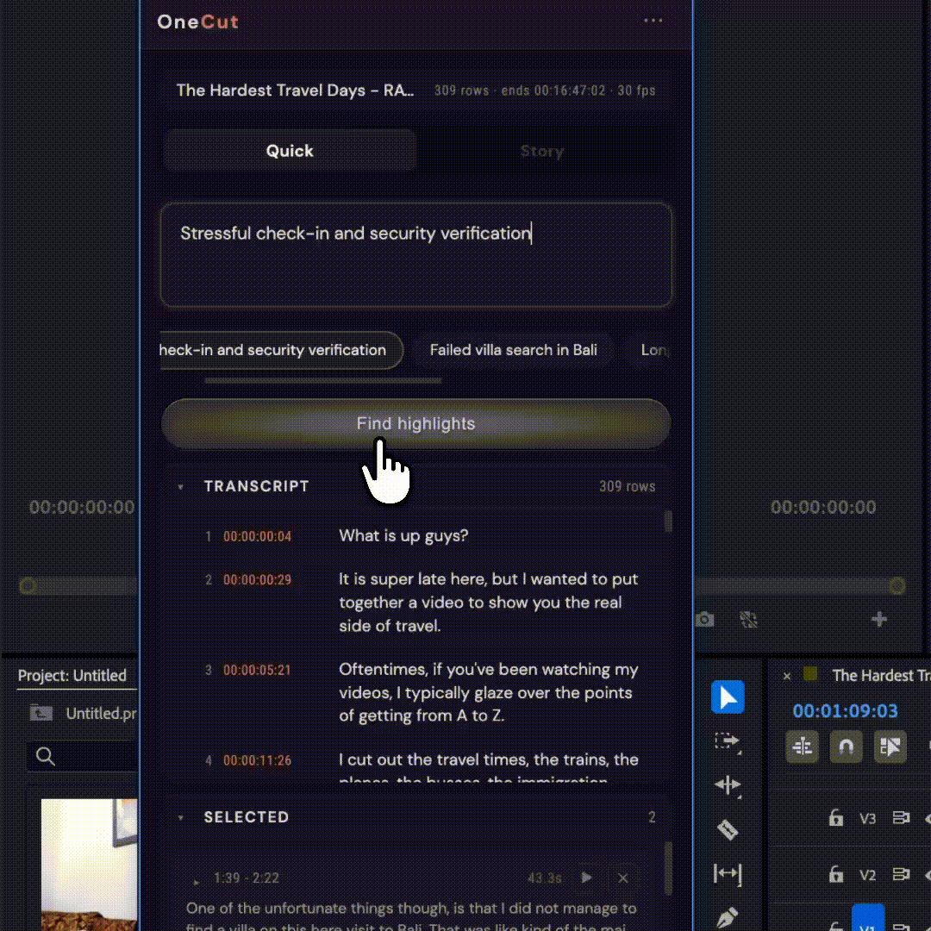This screenshot has width=931, height=931.
Task: Click timestamp 00:00:05:21 in transcript
Action: (x=257, y=671)
